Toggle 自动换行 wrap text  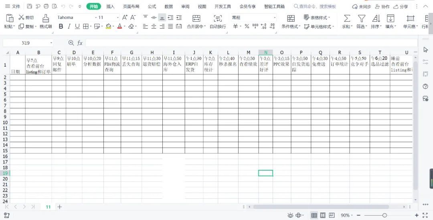pyautogui.click(x=218, y=21)
